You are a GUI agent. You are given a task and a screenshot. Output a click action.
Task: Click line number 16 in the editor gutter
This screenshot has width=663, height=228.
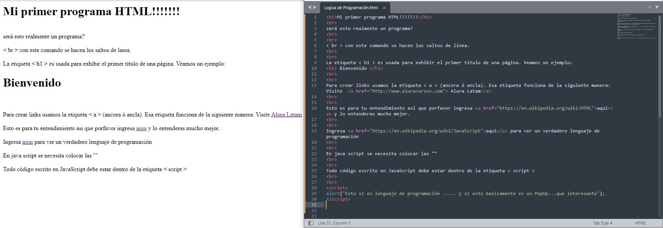tap(314, 108)
